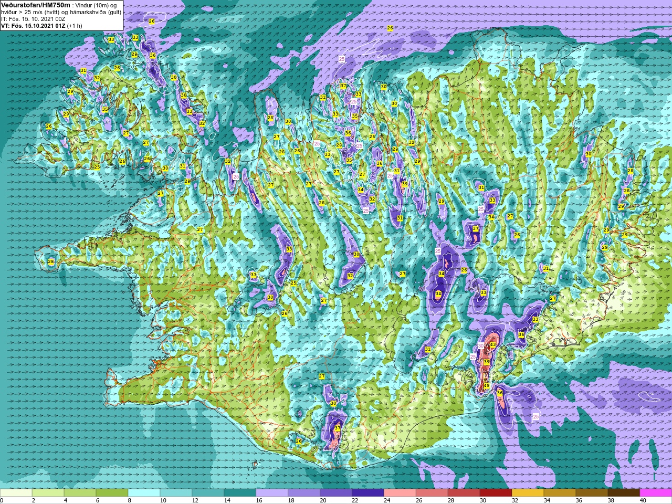The height and width of the screenshot is (504, 672).
Task: Click the 43 m/s gust label
Action: [x=492, y=345]
